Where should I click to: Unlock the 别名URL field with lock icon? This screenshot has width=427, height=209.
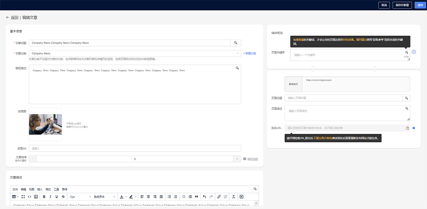coord(407,128)
